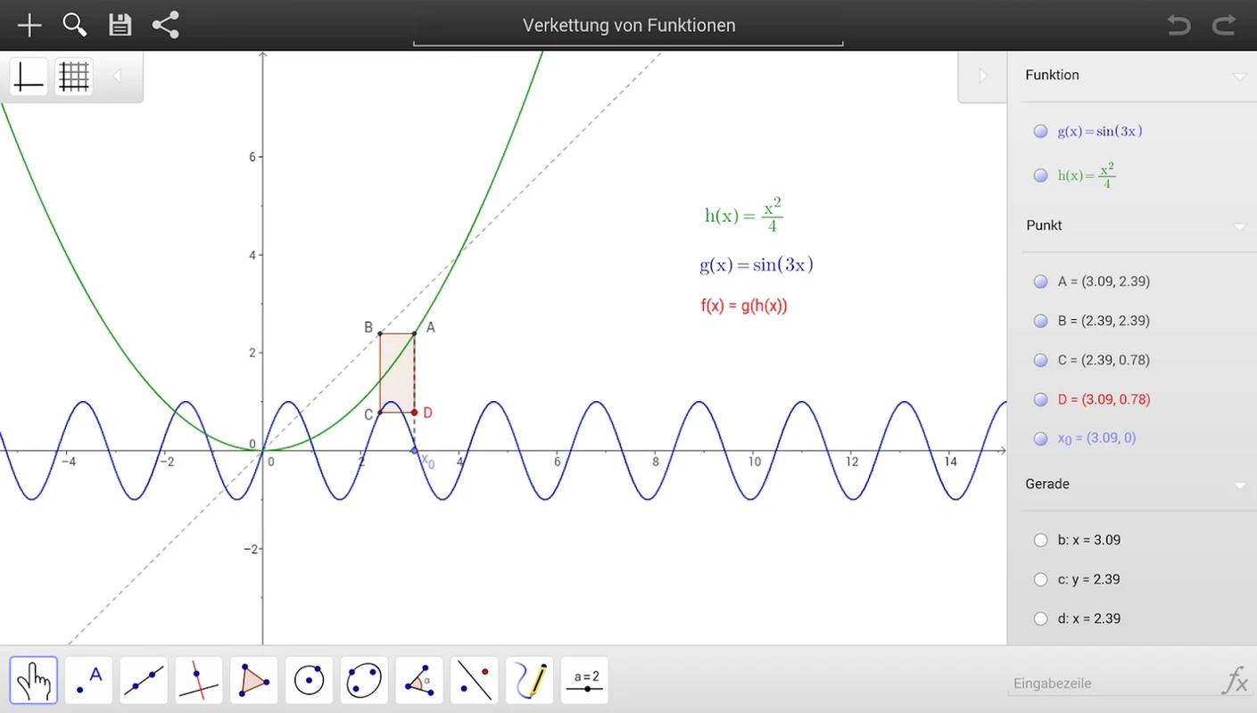1257x713 pixels.
Task: Select the Slider a=2 tool
Action: [585, 681]
